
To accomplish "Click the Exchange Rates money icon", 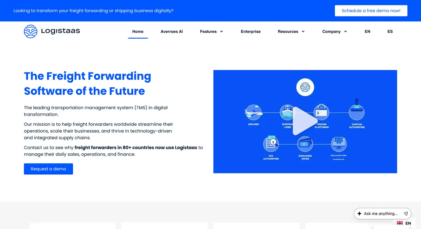I will click(x=305, y=144).
